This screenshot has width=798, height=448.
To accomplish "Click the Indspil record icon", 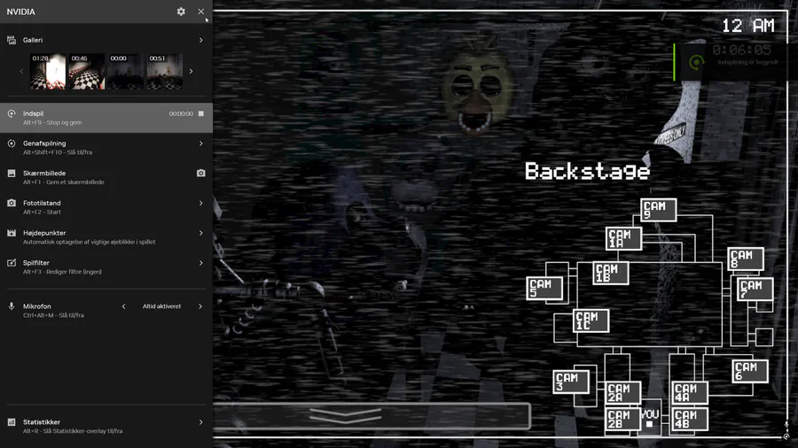I will pyautogui.click(x=12, y=114).
